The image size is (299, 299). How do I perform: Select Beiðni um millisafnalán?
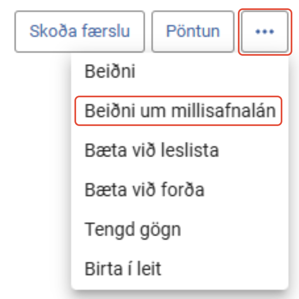[x=180, y=111]
